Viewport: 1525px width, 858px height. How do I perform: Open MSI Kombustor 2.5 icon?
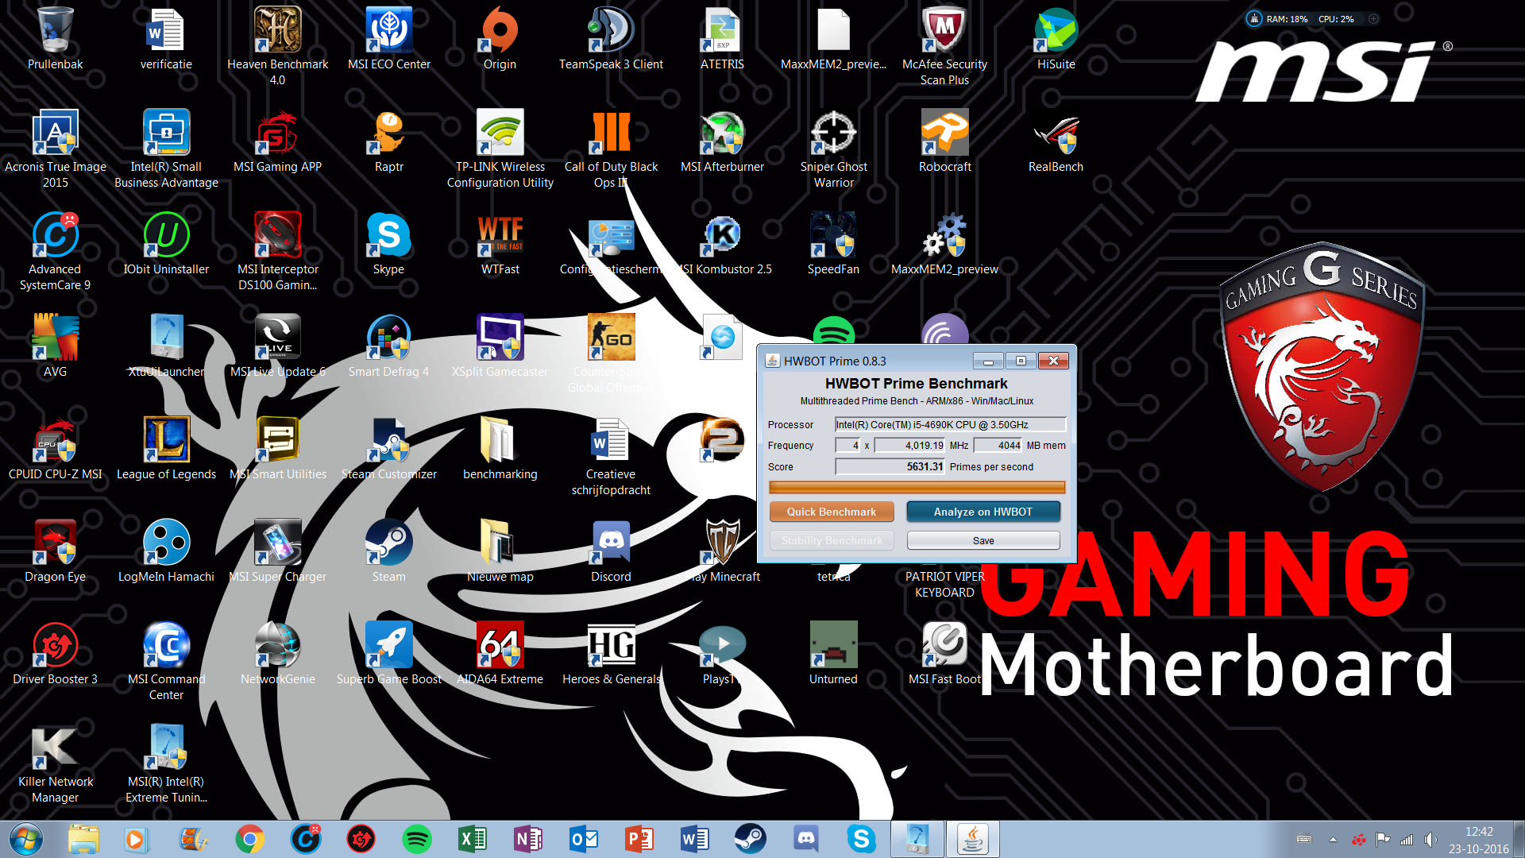tap(722, 243)
